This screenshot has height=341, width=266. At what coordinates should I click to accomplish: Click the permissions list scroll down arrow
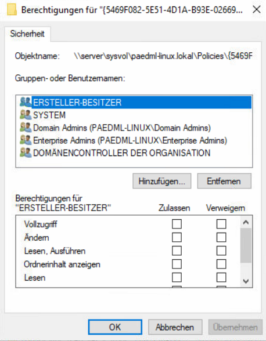tap(246, 281)
